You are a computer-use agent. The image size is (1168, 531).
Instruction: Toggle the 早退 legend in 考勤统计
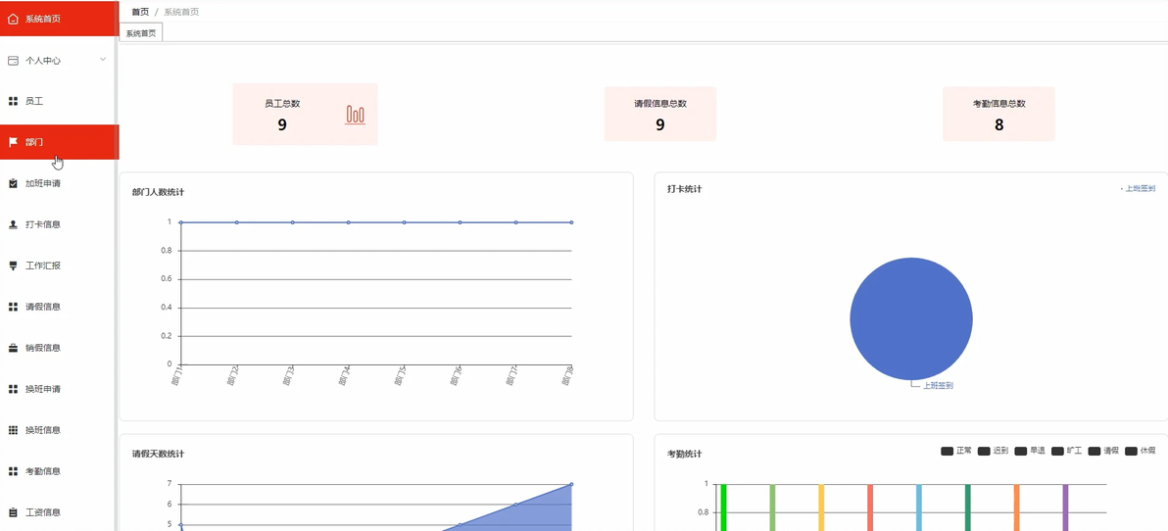(x=1030, y=452)
